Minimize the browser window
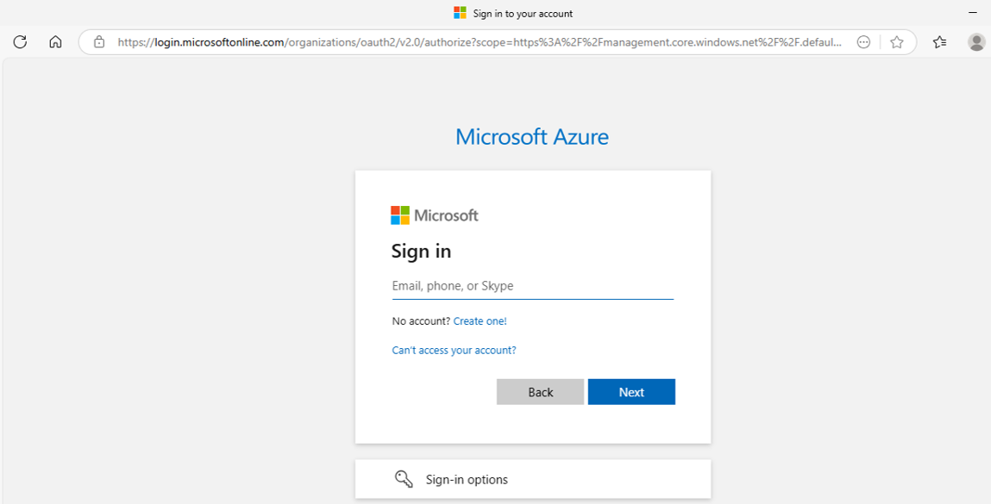Viewport: 991px width, 504px height. click(973, 13)
